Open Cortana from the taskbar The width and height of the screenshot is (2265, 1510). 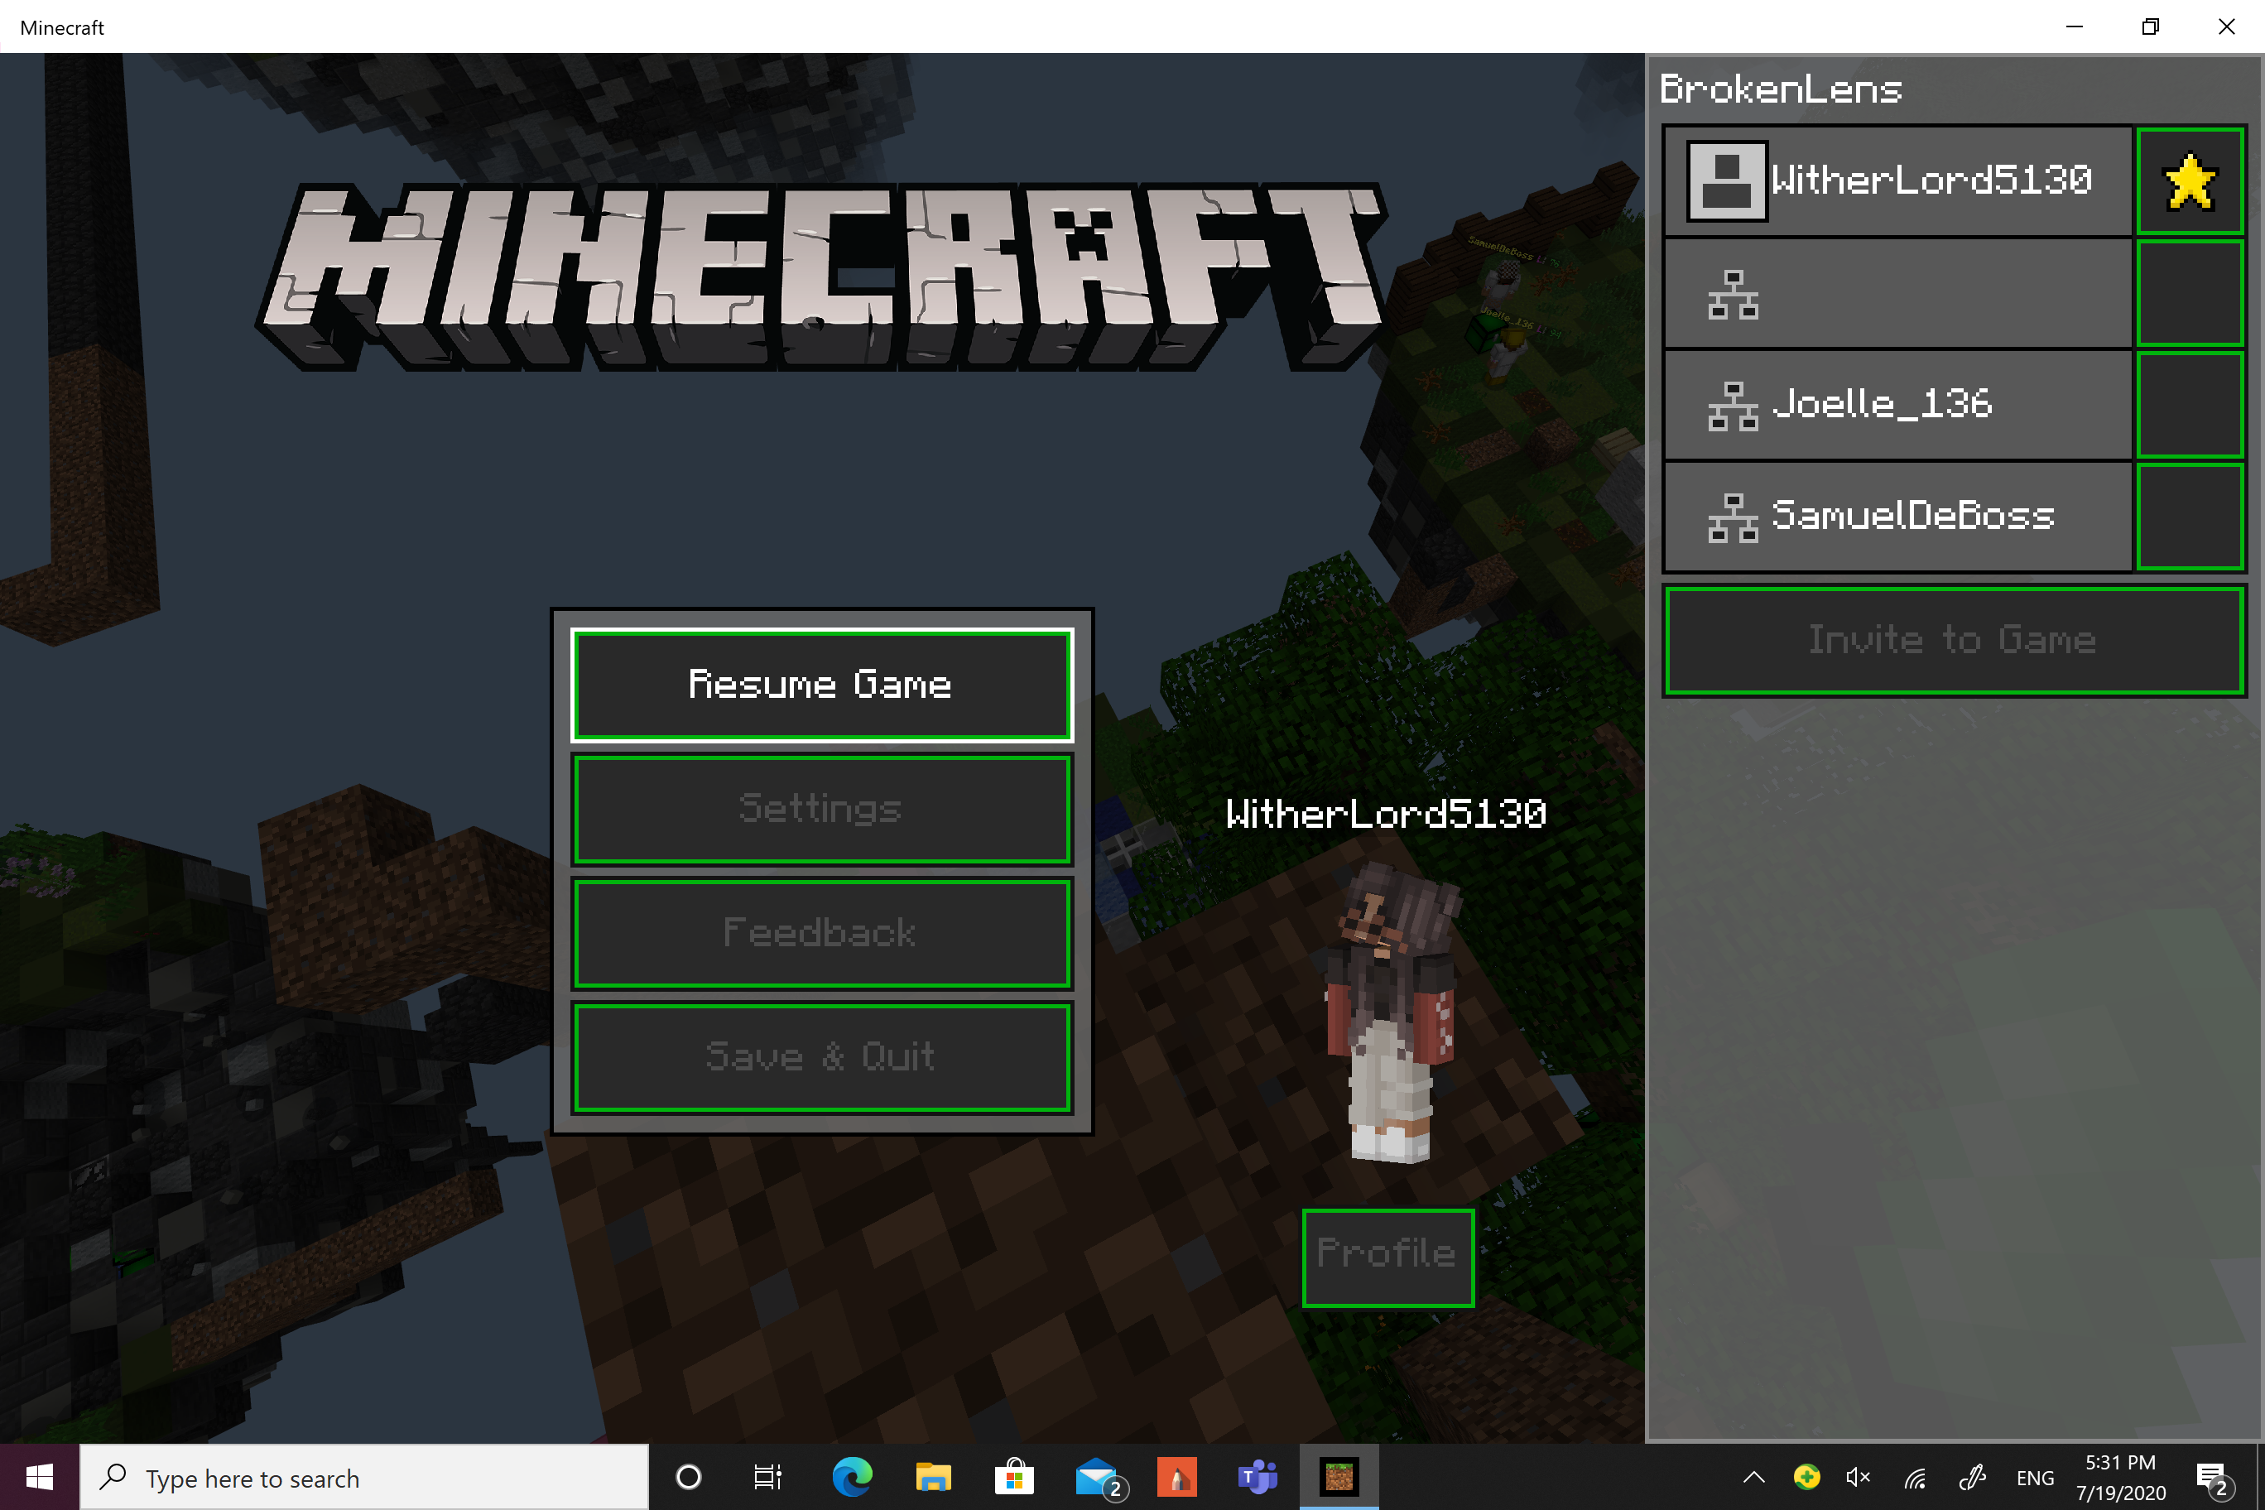(x=689, y=1477)
